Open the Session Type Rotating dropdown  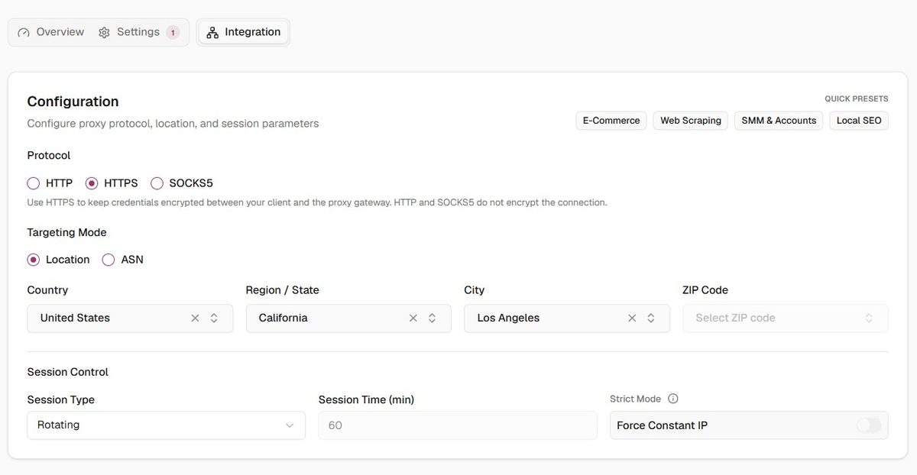click(166, 425)
